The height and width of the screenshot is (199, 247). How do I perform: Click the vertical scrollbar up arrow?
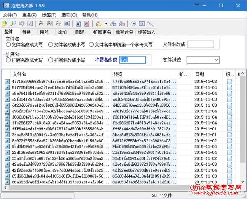(x=243, y=72)
